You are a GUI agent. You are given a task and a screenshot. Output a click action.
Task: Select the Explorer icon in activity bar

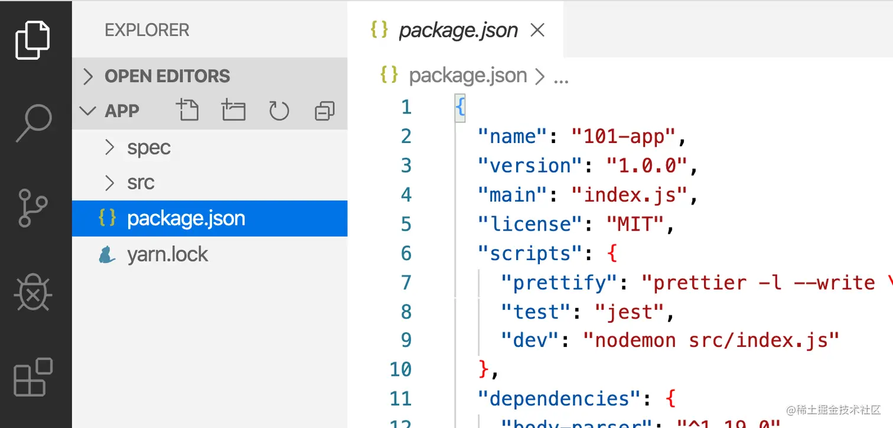[32, 38]
